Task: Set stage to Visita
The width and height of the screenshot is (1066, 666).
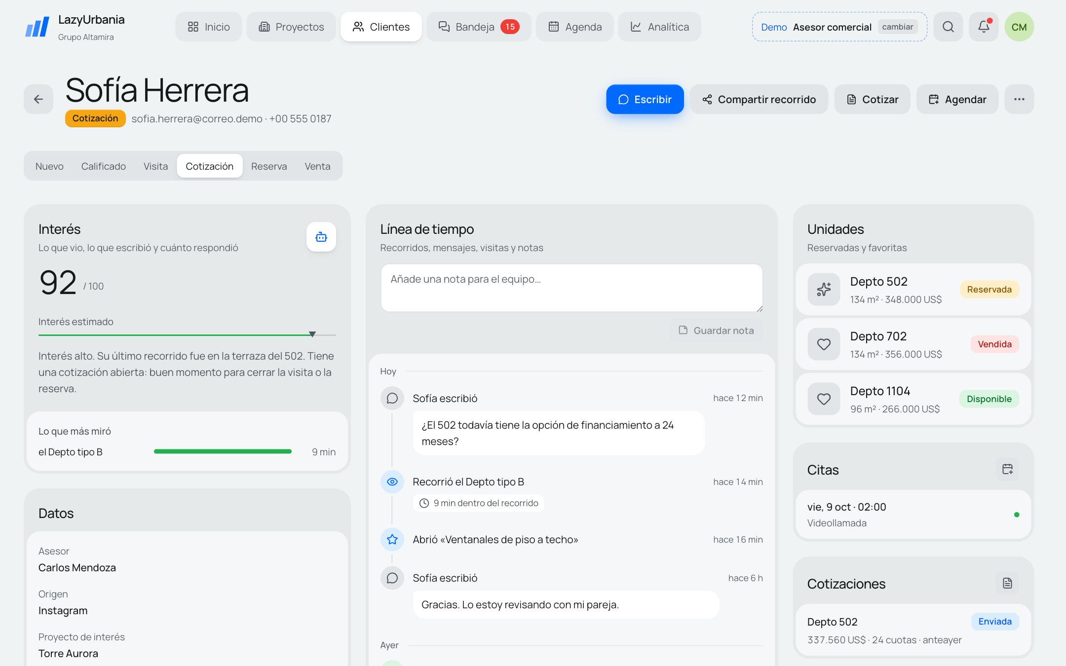Action: coord(155,166)
